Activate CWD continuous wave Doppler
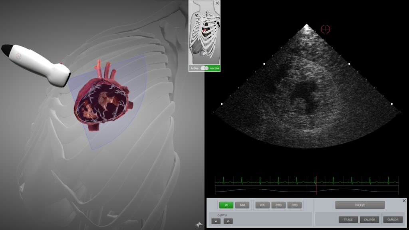This screenshot has height=230, width=409. click(294, 205)
